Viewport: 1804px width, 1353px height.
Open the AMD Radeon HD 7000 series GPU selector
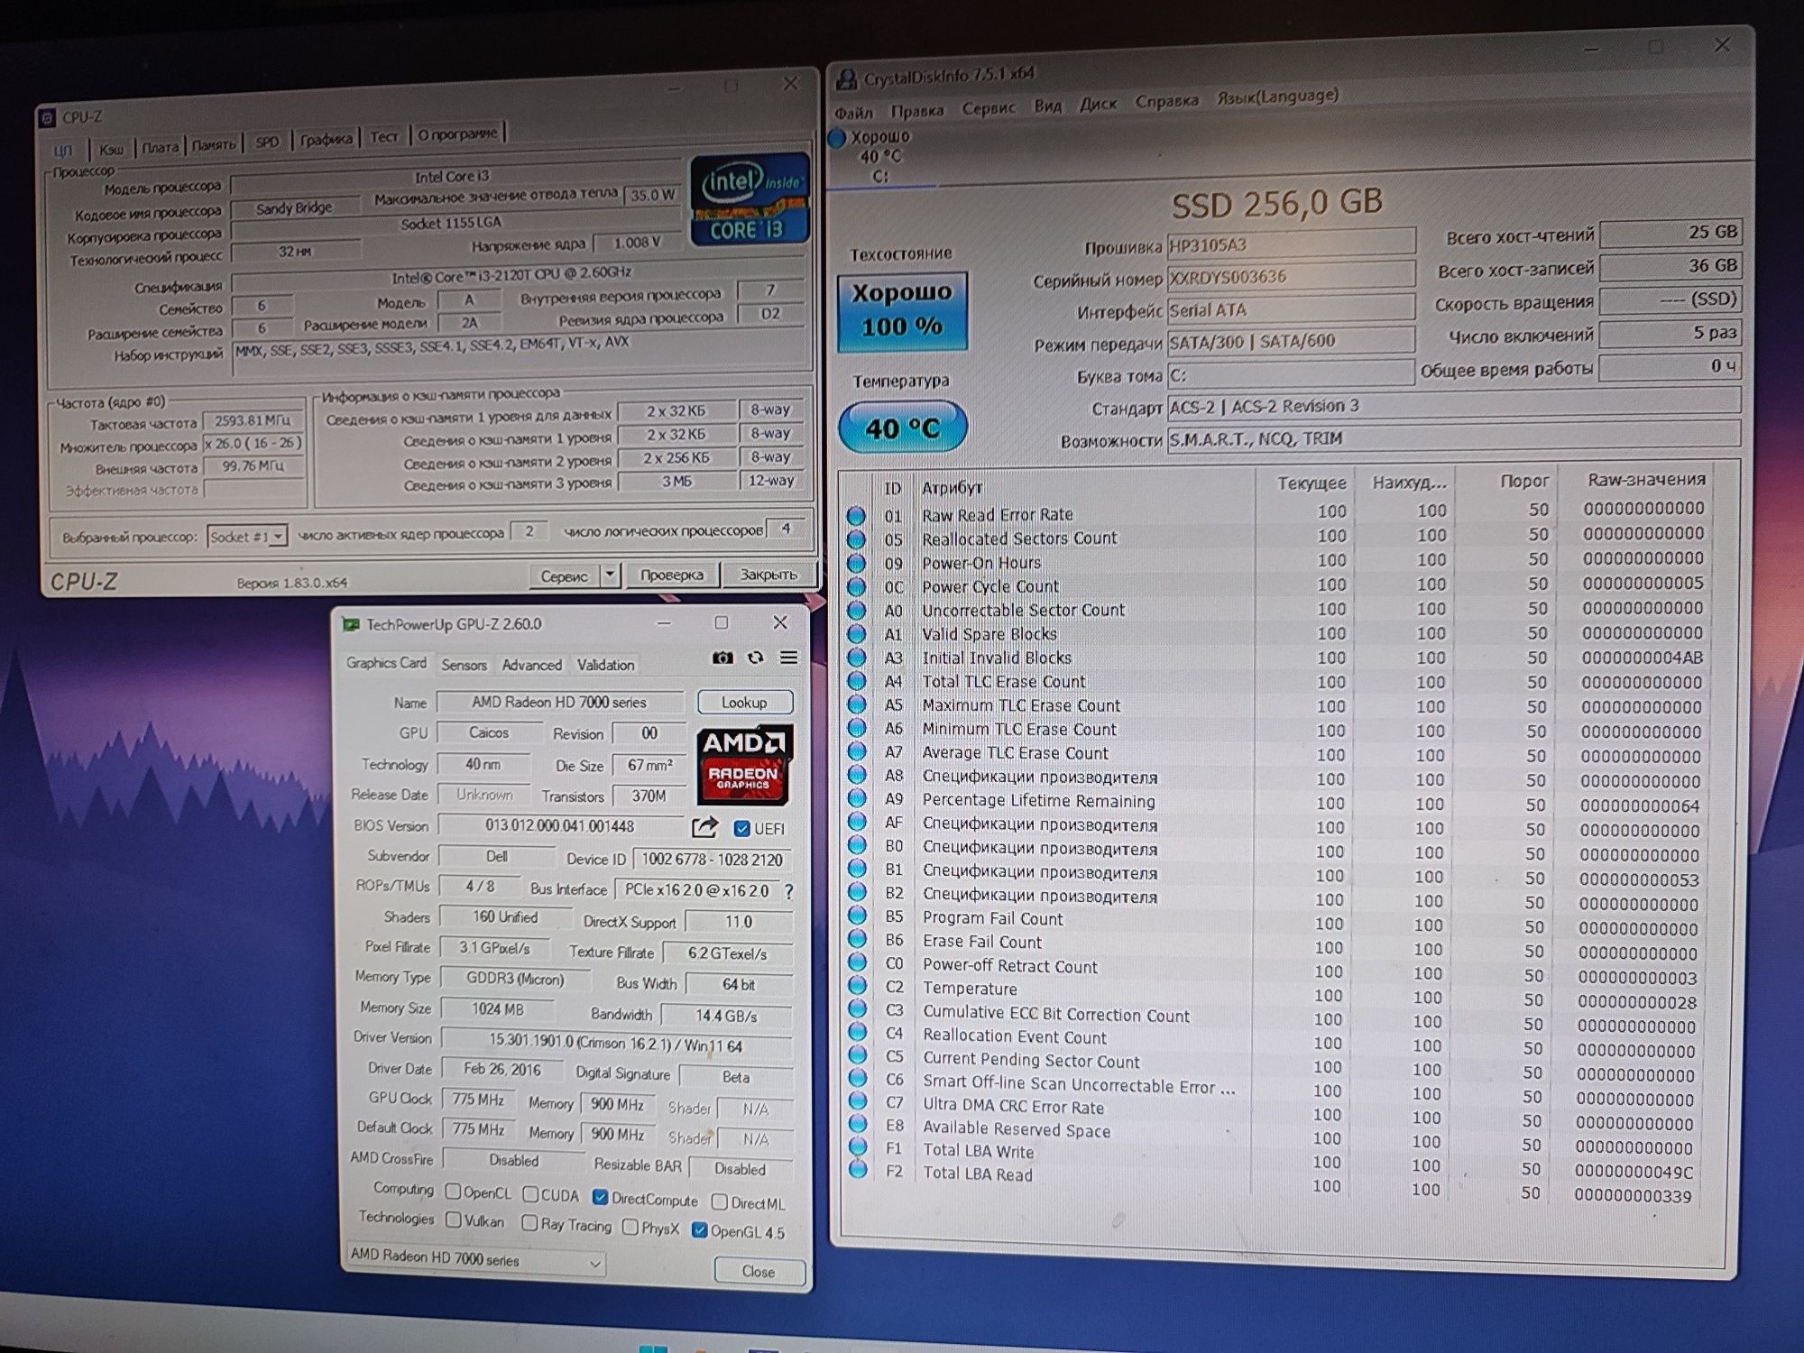(x=475, y=1258)
